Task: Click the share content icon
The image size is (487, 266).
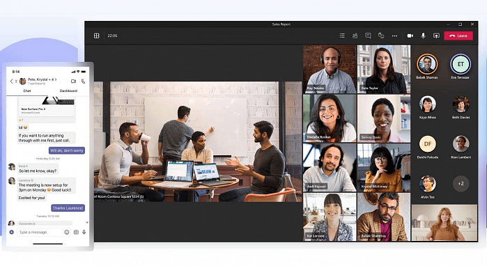Action: click(x=436, y=36)
